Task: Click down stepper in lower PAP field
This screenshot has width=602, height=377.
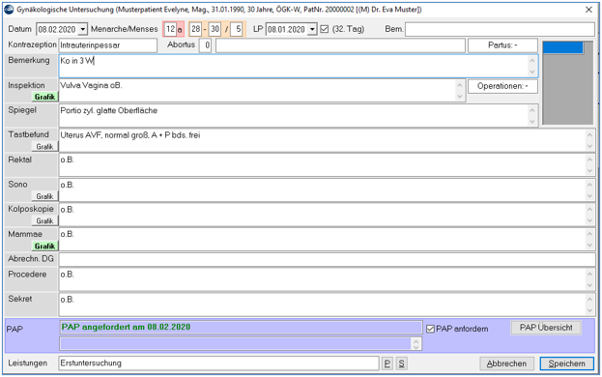Action: (416, 347)
